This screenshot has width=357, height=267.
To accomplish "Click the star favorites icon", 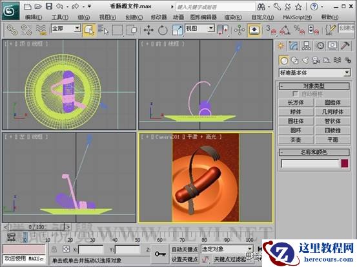I will 298,7.
